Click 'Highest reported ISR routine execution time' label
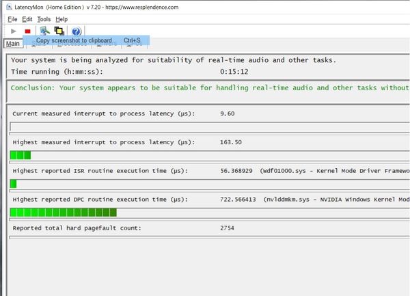The width and height of the screenshot is (410, 296). [x=100, y=171]
